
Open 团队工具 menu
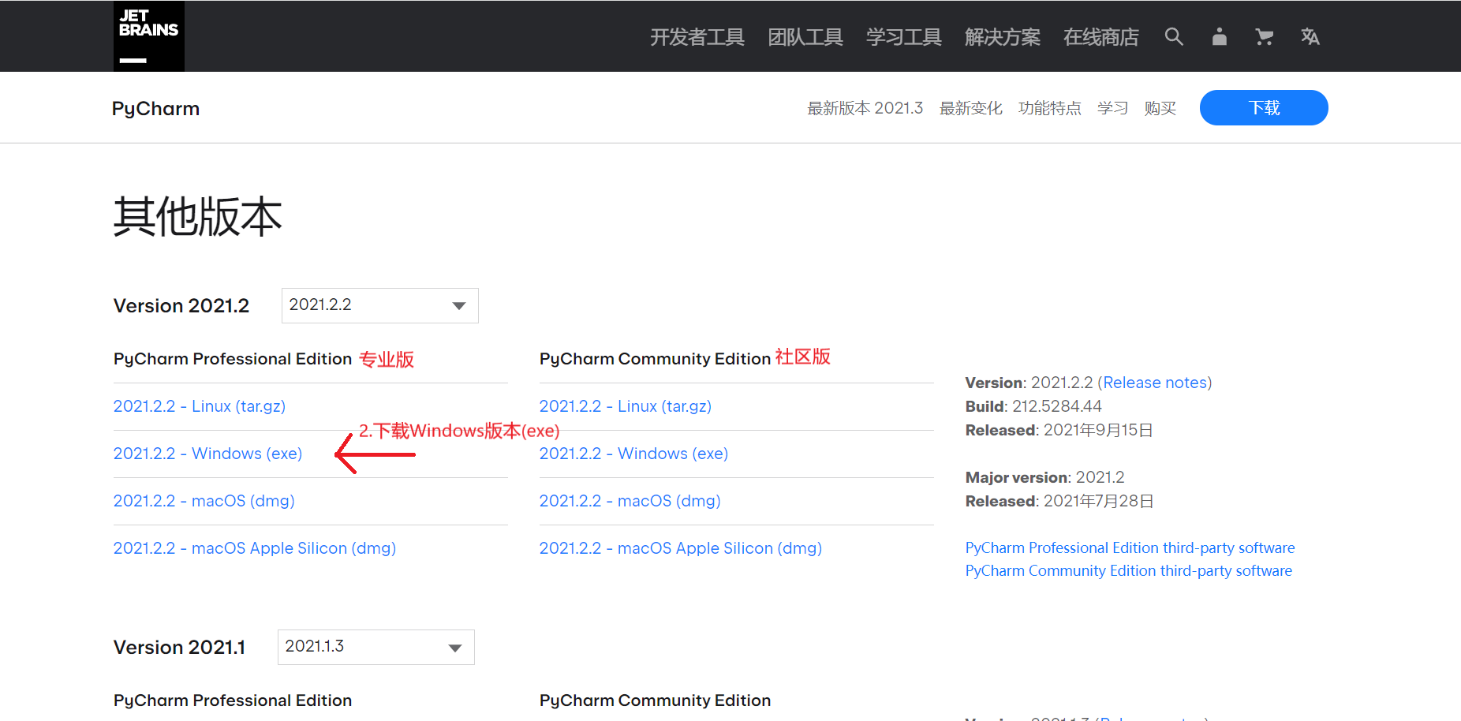click(x=805, y=37)
